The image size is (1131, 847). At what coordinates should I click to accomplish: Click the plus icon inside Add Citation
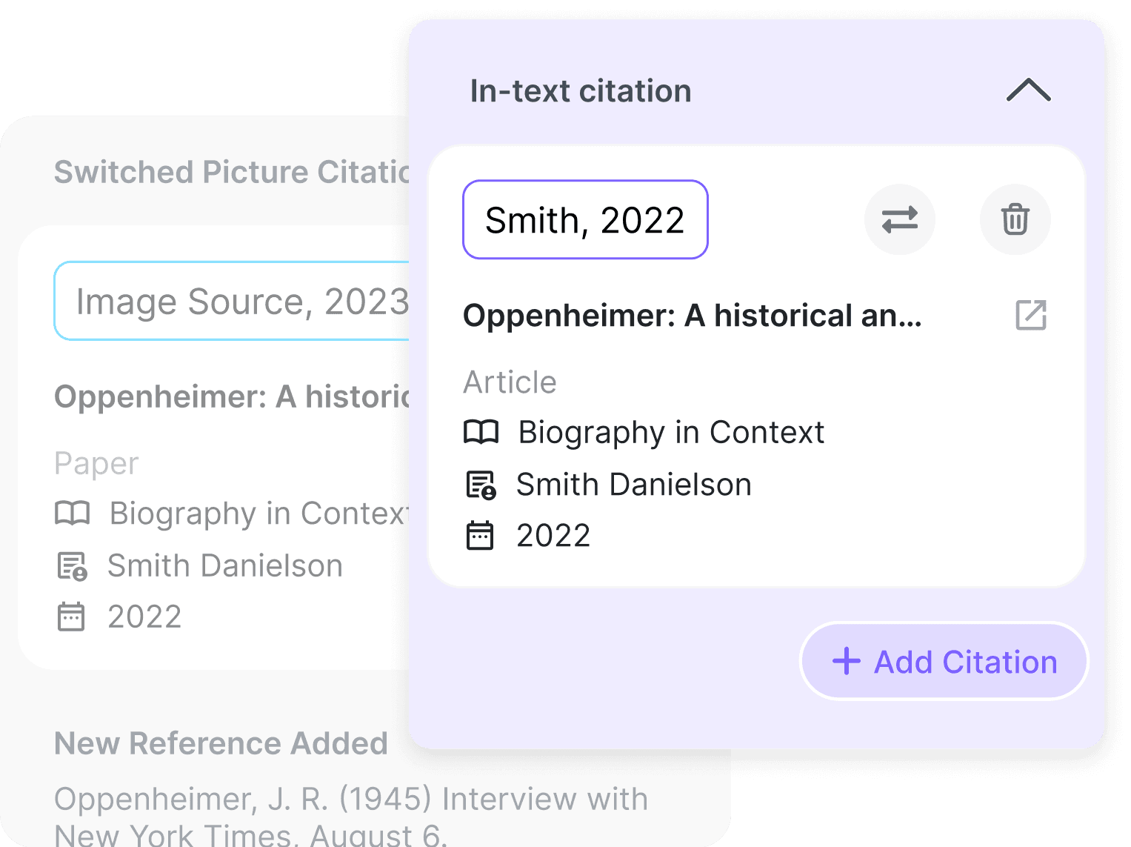tap(846, 661)
